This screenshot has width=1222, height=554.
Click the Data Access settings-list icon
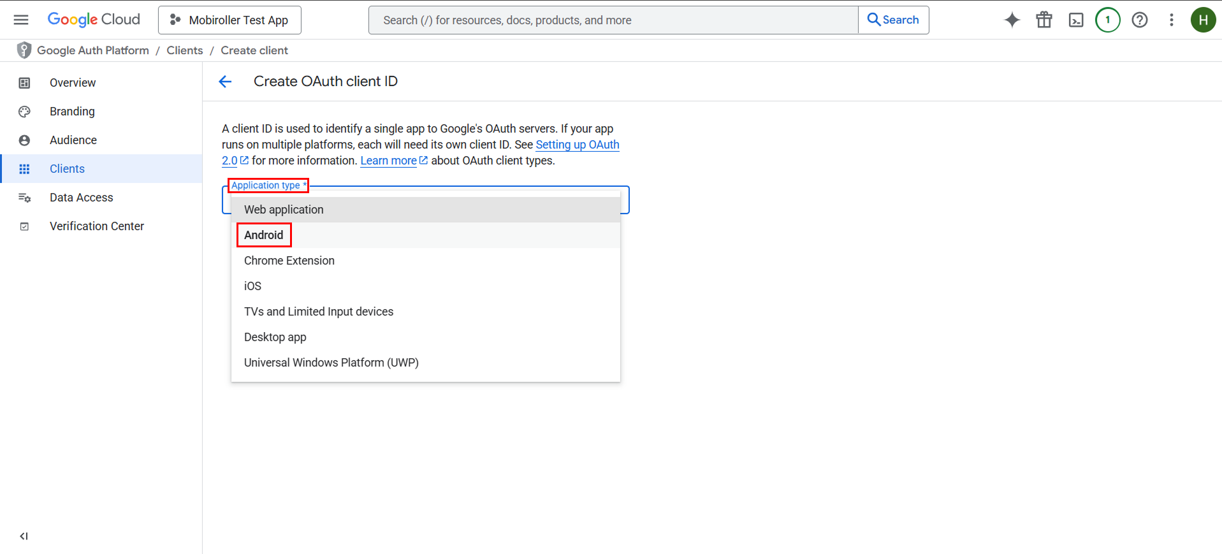coord(24,198)
